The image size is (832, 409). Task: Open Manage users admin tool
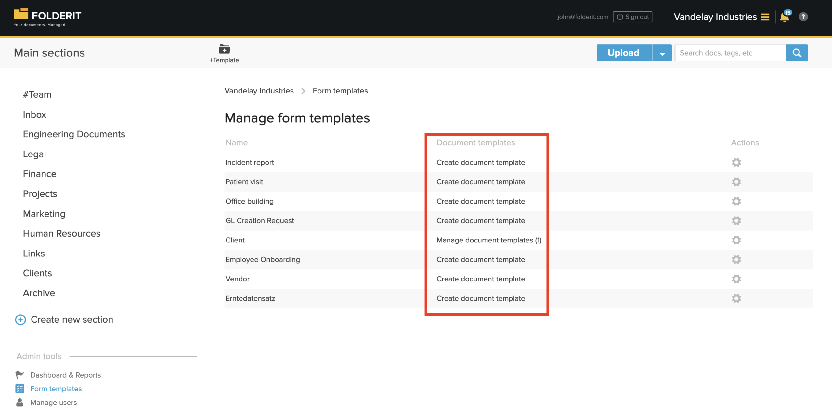(54, 403)
